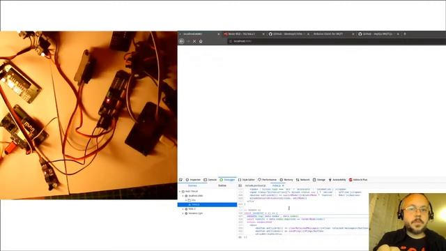The height and width of the screenshot is (251, 446).
Task: Open the Style Editor devtools panel
Action: tap(246, 180)
